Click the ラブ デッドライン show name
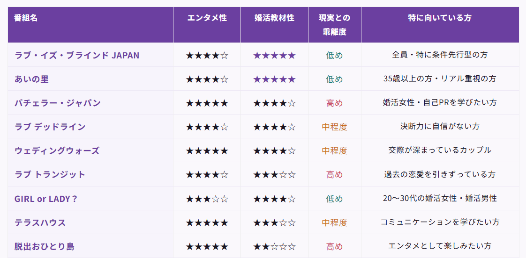This screenshot has height=258, width=526. pos(50,127)
